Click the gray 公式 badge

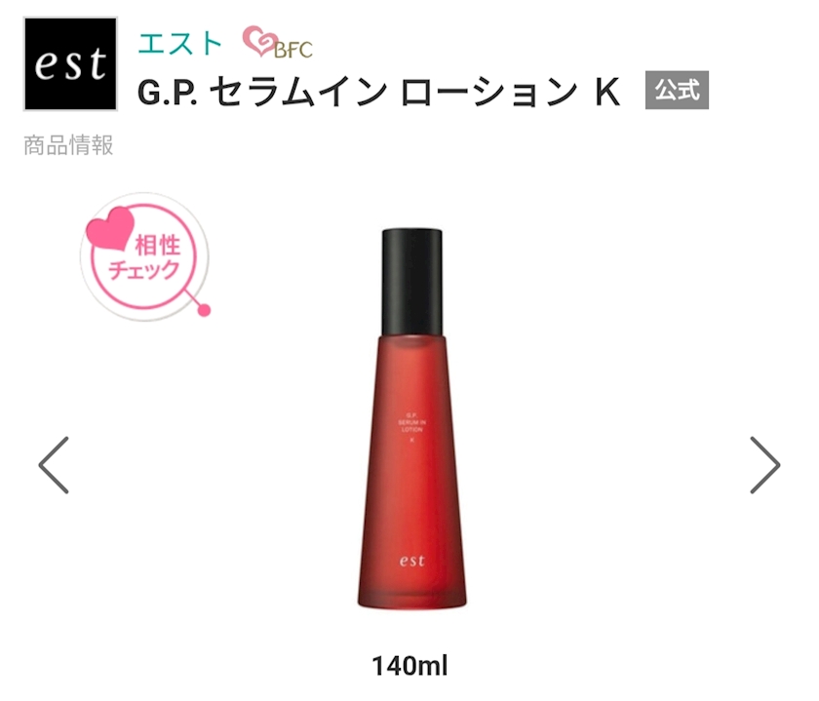(677, 90)
